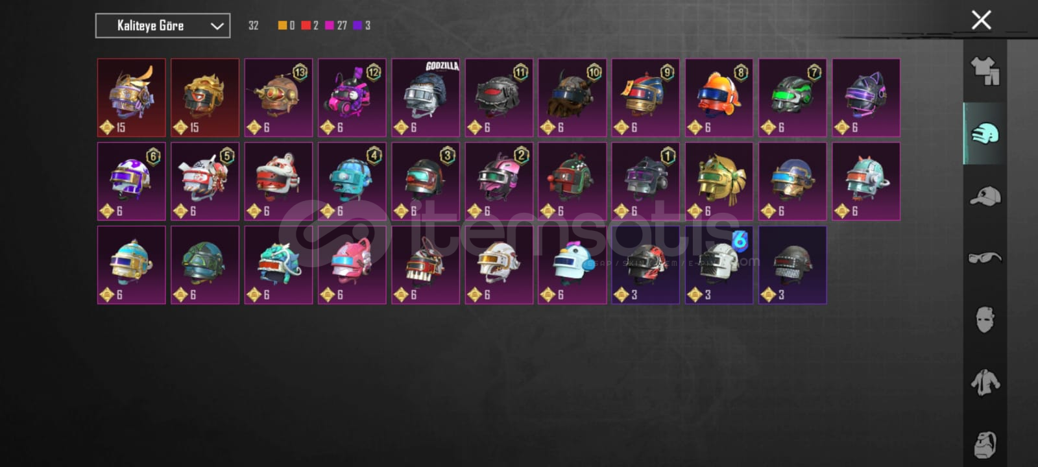Select the helmet category icon in sidebar
The image size is (1038, 467).
click(x=985, y=134)
